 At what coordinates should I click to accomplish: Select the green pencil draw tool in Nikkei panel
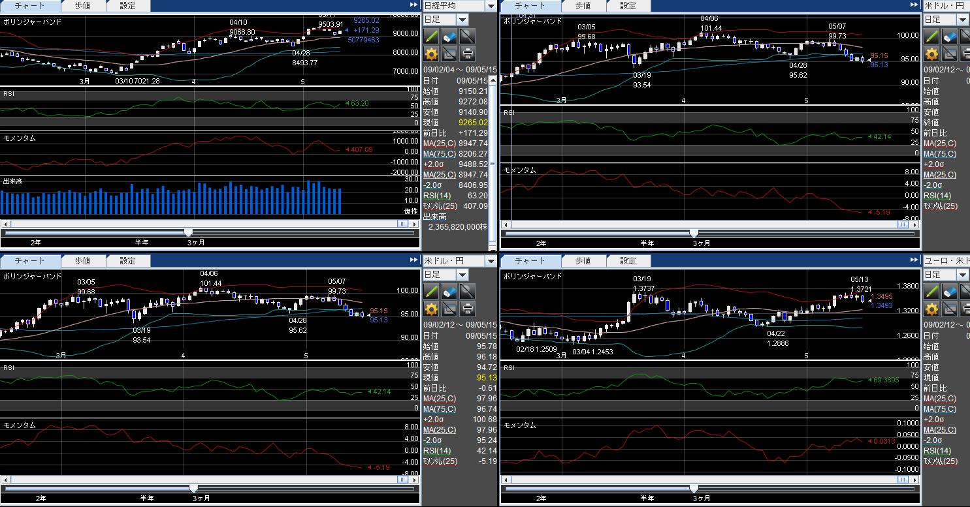pyautogui.click(x=431, y=37)
